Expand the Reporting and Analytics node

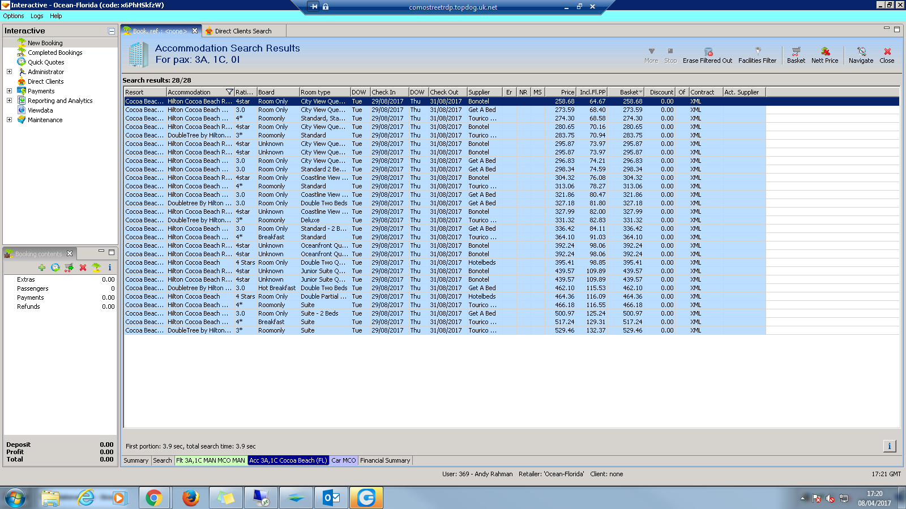(9, 101)
